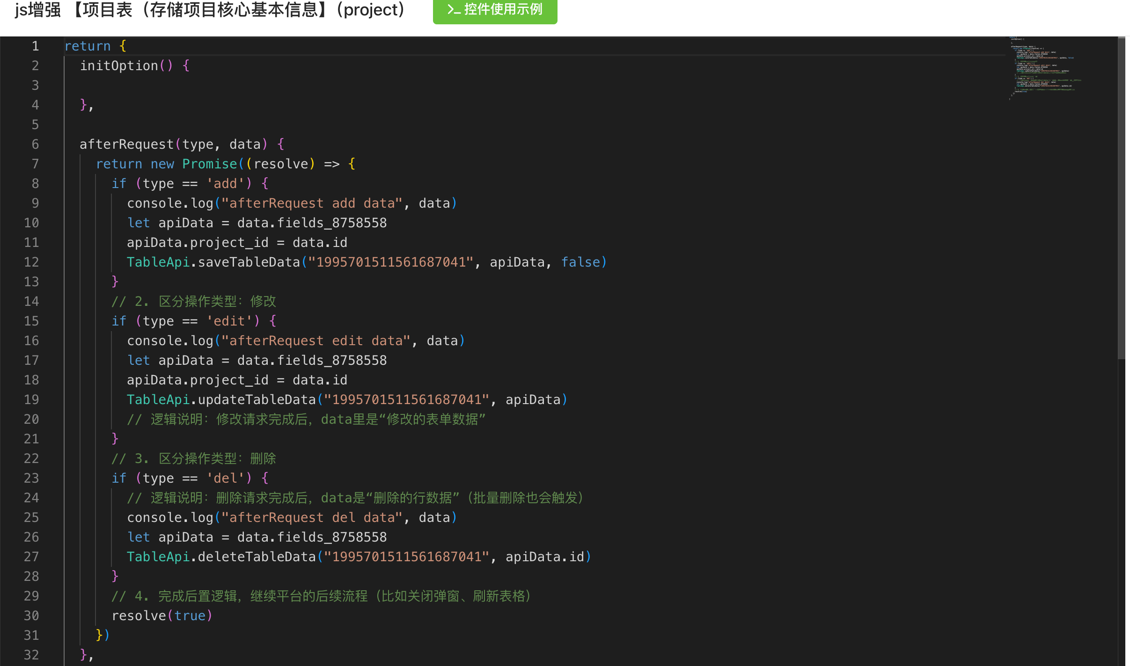Viewport: 1130px width, 666px height.
Task: Click line number 23 in gutter
Action: pos(31,478)
